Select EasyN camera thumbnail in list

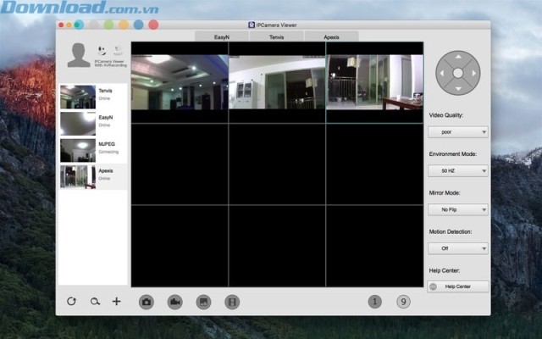click(78, 124)
